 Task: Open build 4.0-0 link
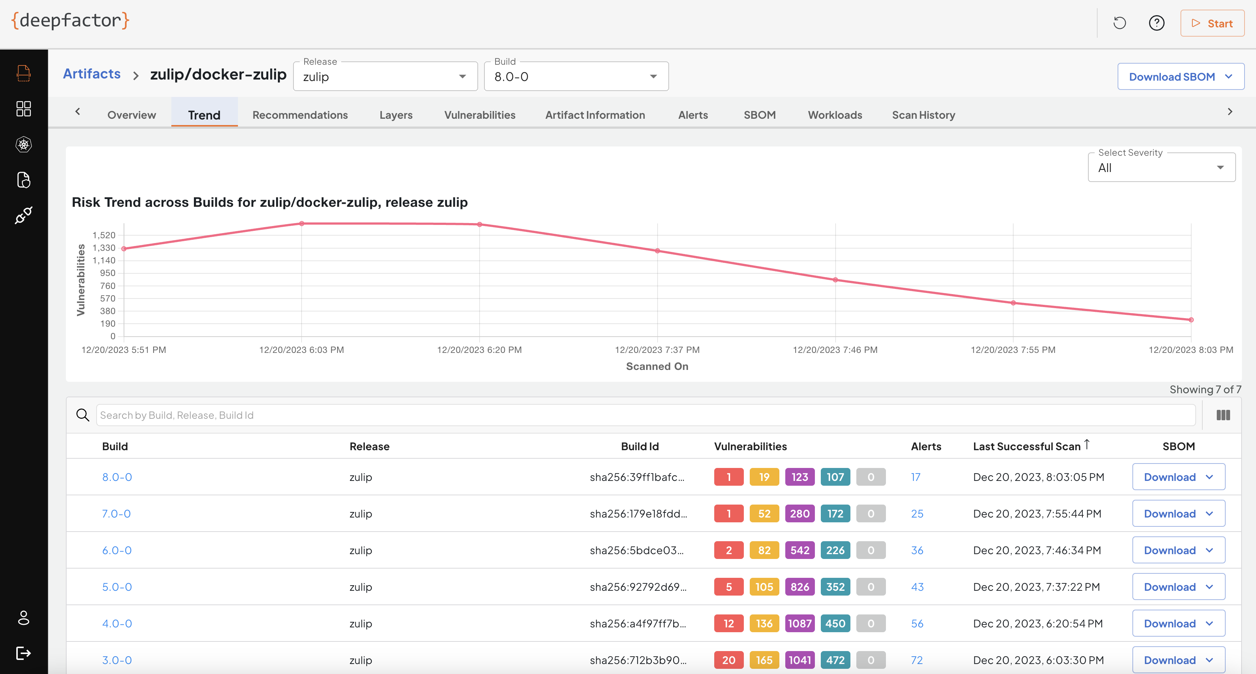pyautogui.click(x=117, y=623)
